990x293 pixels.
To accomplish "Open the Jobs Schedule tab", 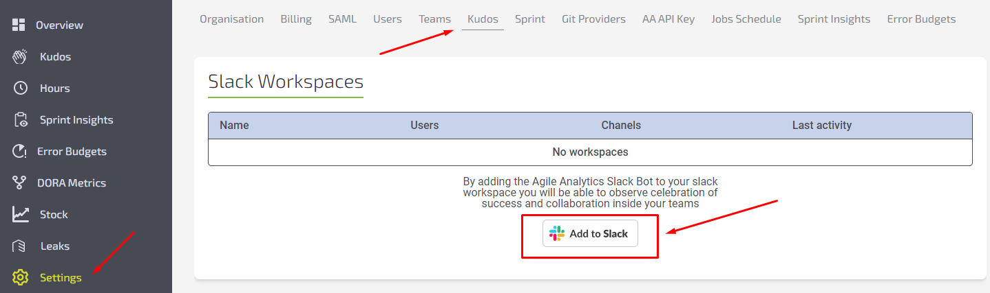I will tap(746, 19).
